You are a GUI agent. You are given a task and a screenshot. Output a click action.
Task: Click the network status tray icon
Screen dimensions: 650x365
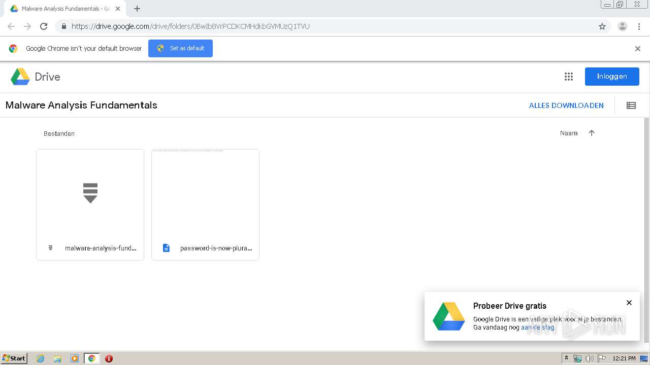tap(577, 358)
